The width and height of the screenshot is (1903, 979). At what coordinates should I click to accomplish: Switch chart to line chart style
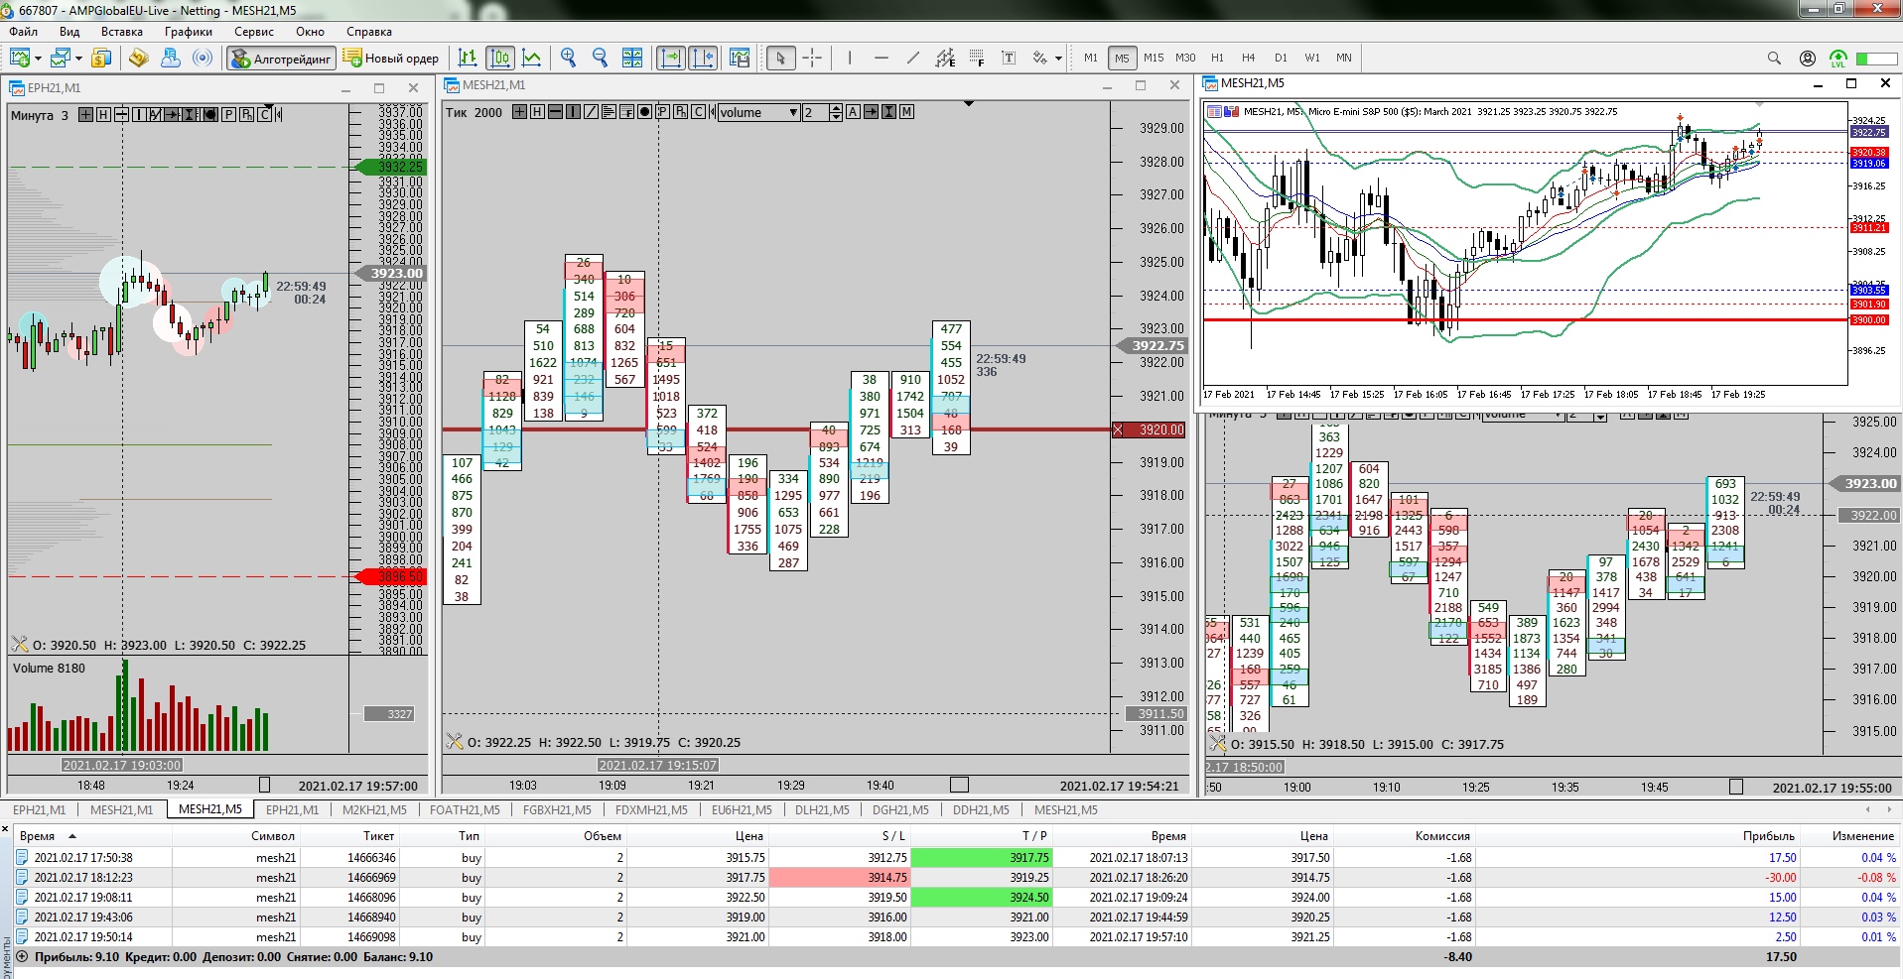click(x=532, y=58)
